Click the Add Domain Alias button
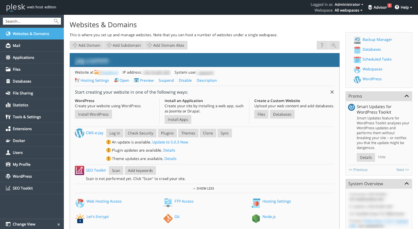 point(166,45)
